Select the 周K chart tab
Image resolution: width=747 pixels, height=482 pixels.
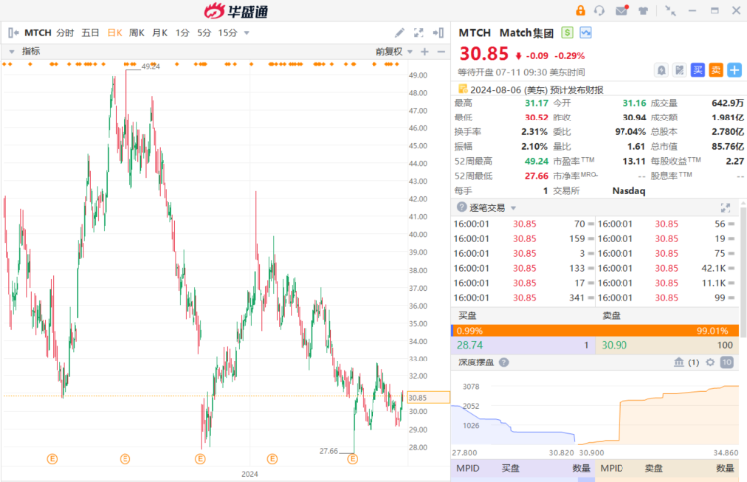point(137,33)
